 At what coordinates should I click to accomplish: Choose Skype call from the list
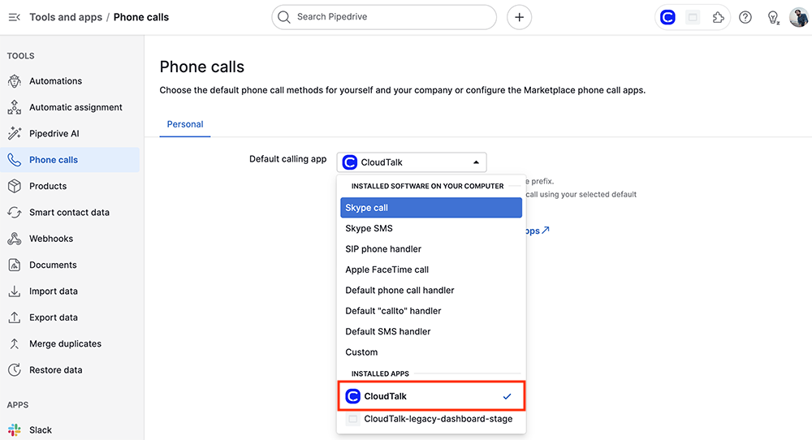(x=431, y=208)
